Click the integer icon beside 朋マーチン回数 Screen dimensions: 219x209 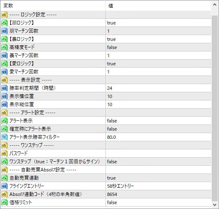pyautogui.click(x=4, y=31)
